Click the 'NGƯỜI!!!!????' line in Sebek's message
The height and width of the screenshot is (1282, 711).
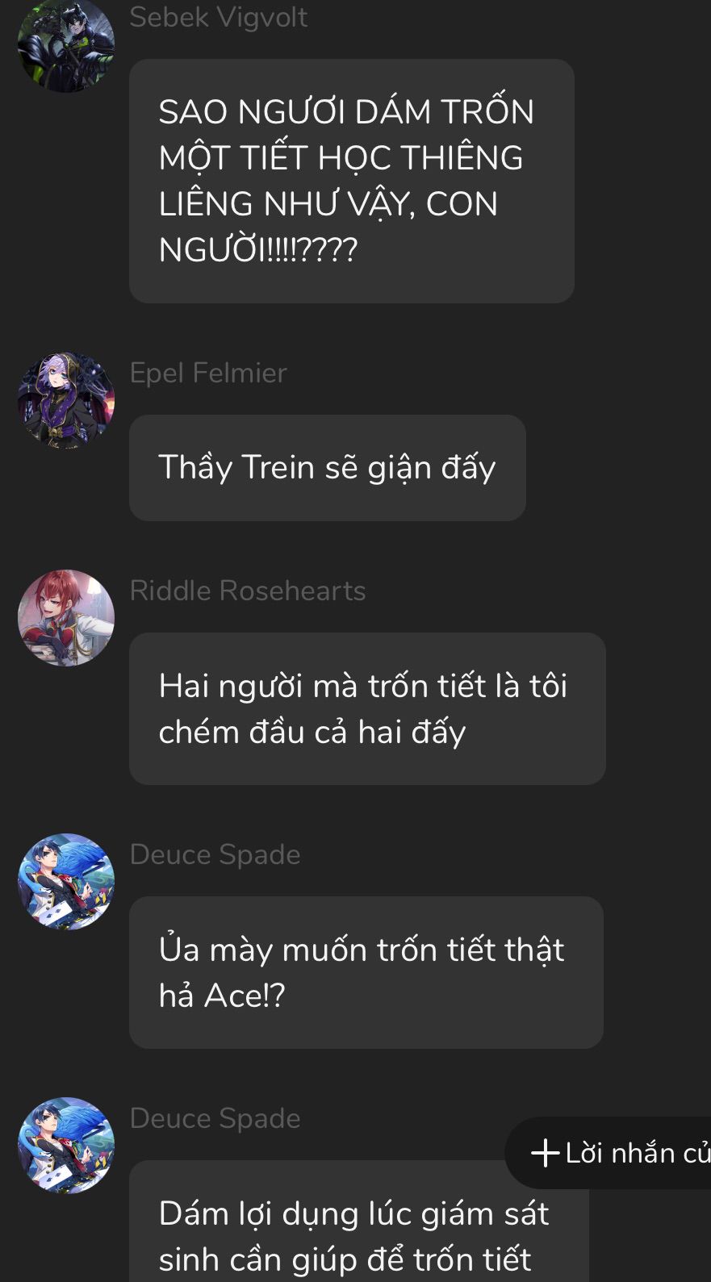tap(258, 250)
